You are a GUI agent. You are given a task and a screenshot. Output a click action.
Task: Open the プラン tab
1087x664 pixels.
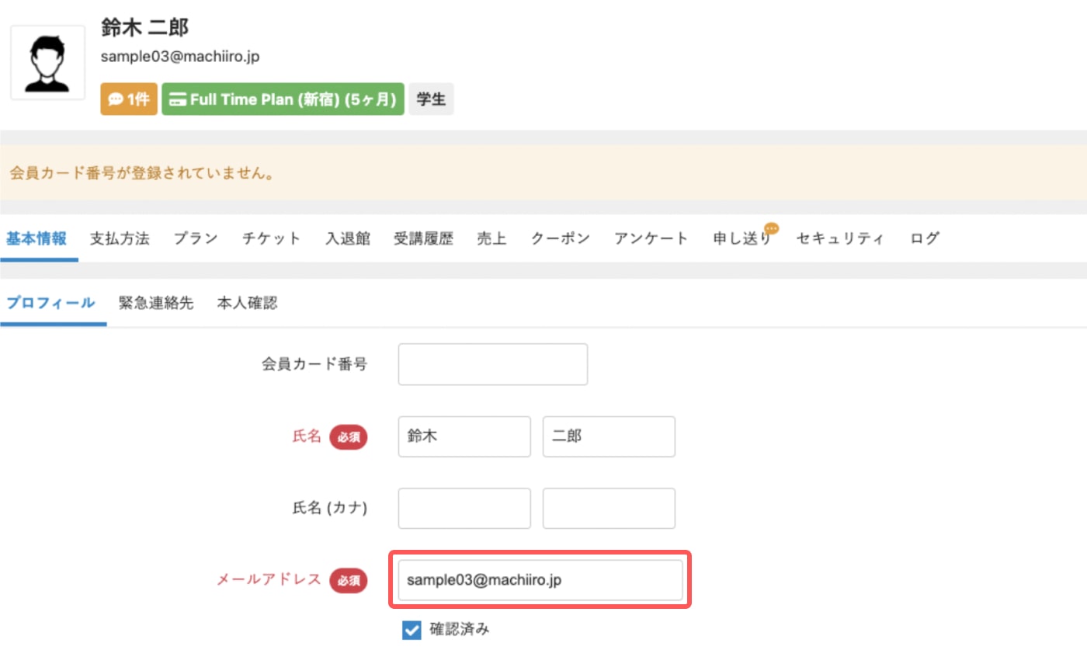(x=196, y=238)
